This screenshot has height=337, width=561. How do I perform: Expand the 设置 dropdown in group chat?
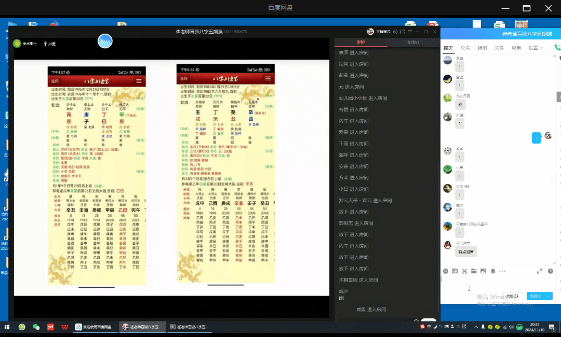pyautogui.click(x=536, y=48)
